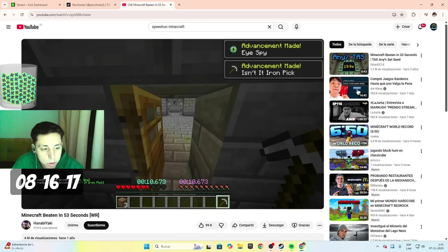Image resolution: width=448 pixels, height=252 pixels.
Task: Open DylanDC14 channel link
Action: click(377, 65)
